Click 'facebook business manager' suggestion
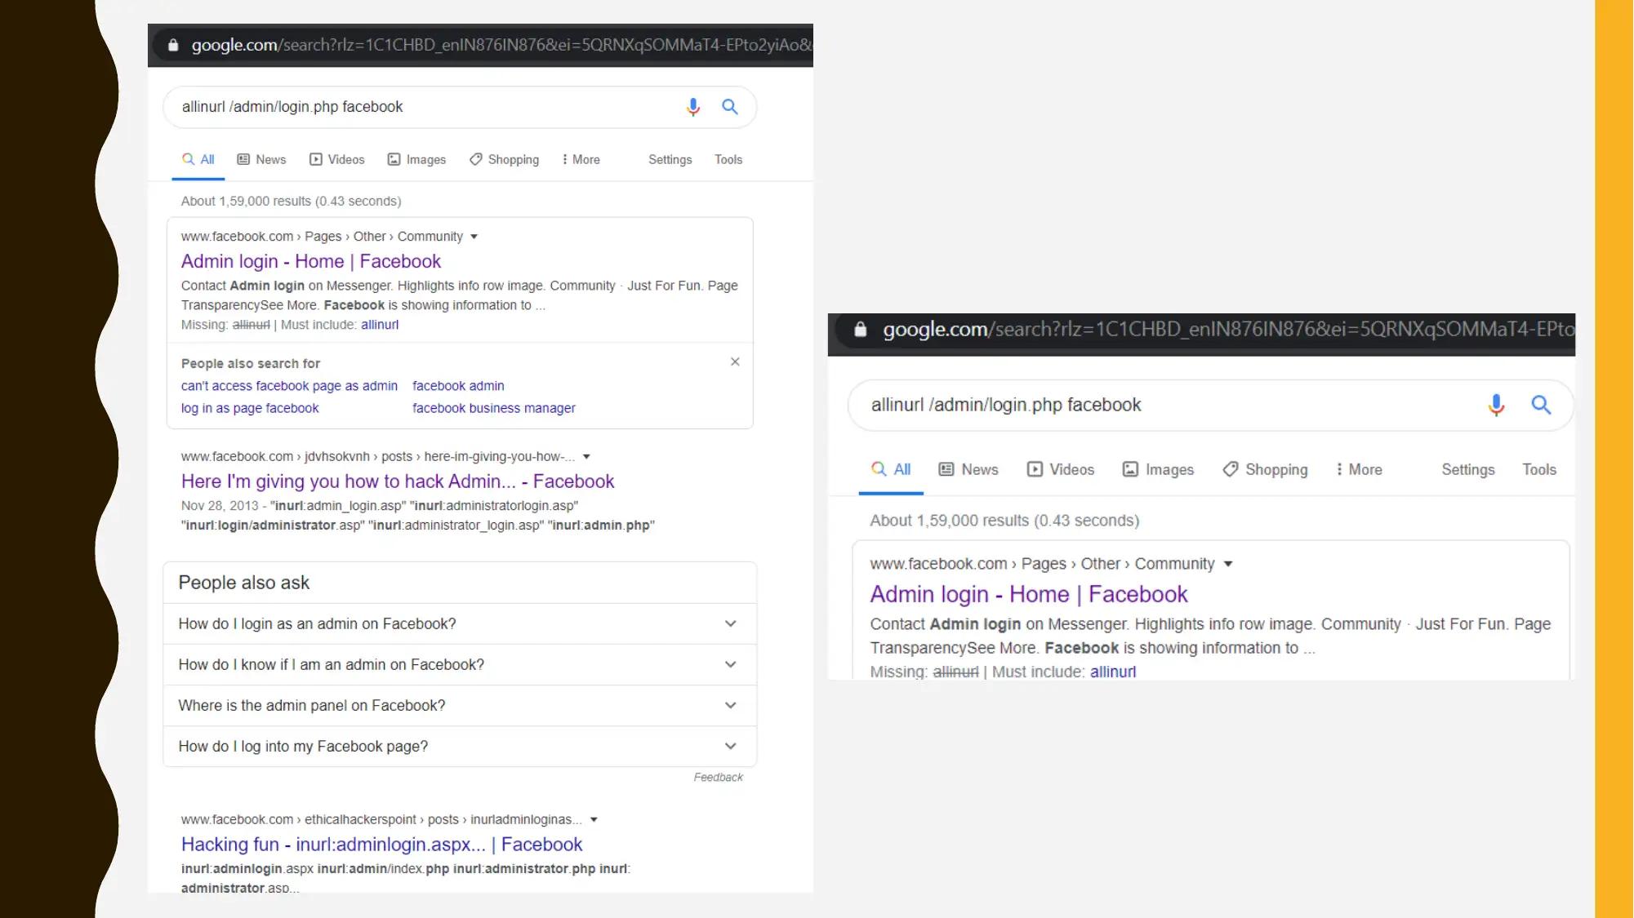 click(x=494, y=408)
